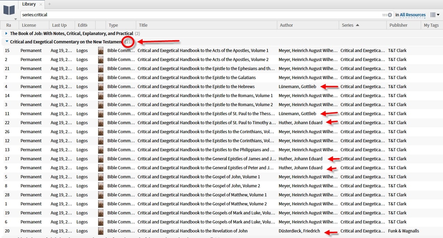Click cover icon of General Epistles of Peter row
Viewport: 443px width, 238px height.
pyautogui.click(x=101, y=168)
